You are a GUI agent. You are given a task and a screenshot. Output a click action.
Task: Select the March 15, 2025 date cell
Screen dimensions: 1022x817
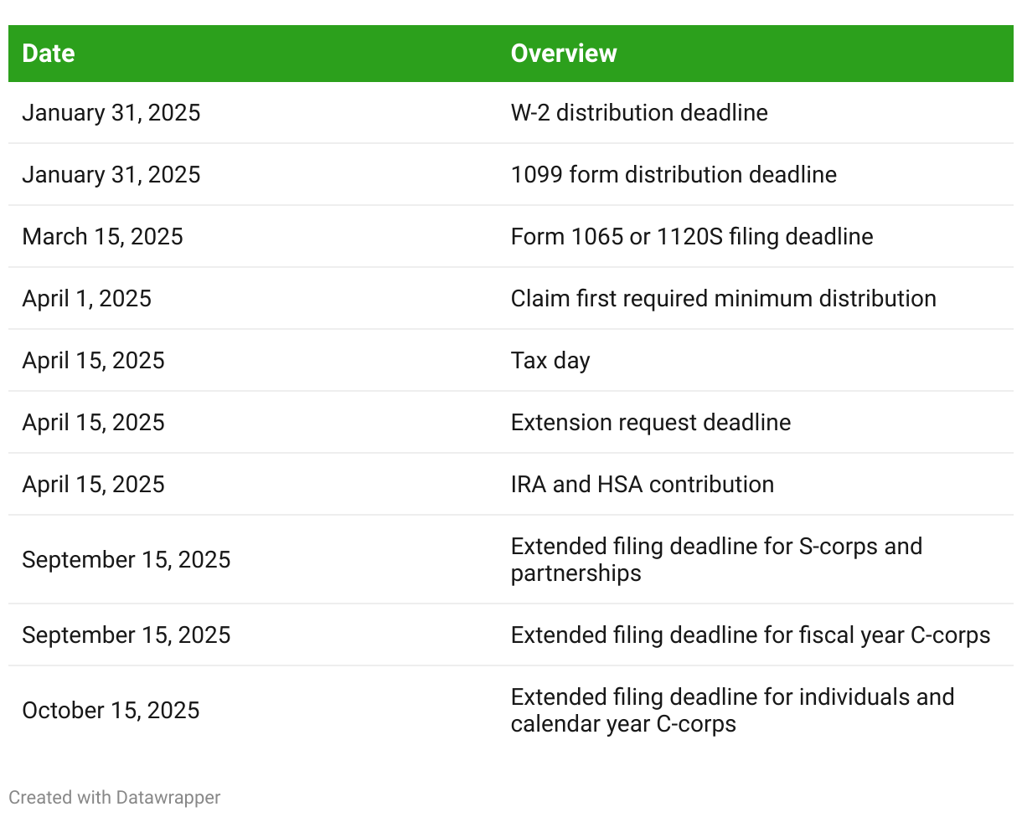point(102,237)
